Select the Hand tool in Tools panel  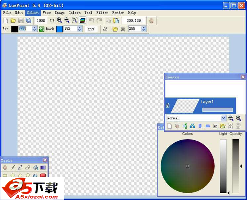(x=5, y=168)
